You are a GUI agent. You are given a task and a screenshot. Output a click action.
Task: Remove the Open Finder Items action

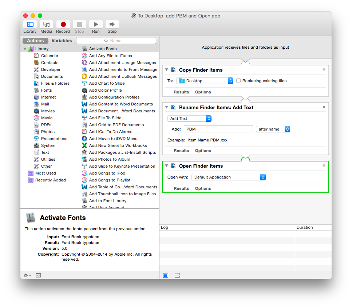point(324,165)
